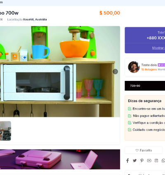The image size is (165, 175).
Task: Advance to next image with arrow
Action: pyautogui.click(x=115, y=71)
